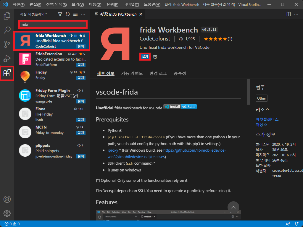Open the Run and Debug view
Viewport: 303px width, 227px height.
[7, 58]
